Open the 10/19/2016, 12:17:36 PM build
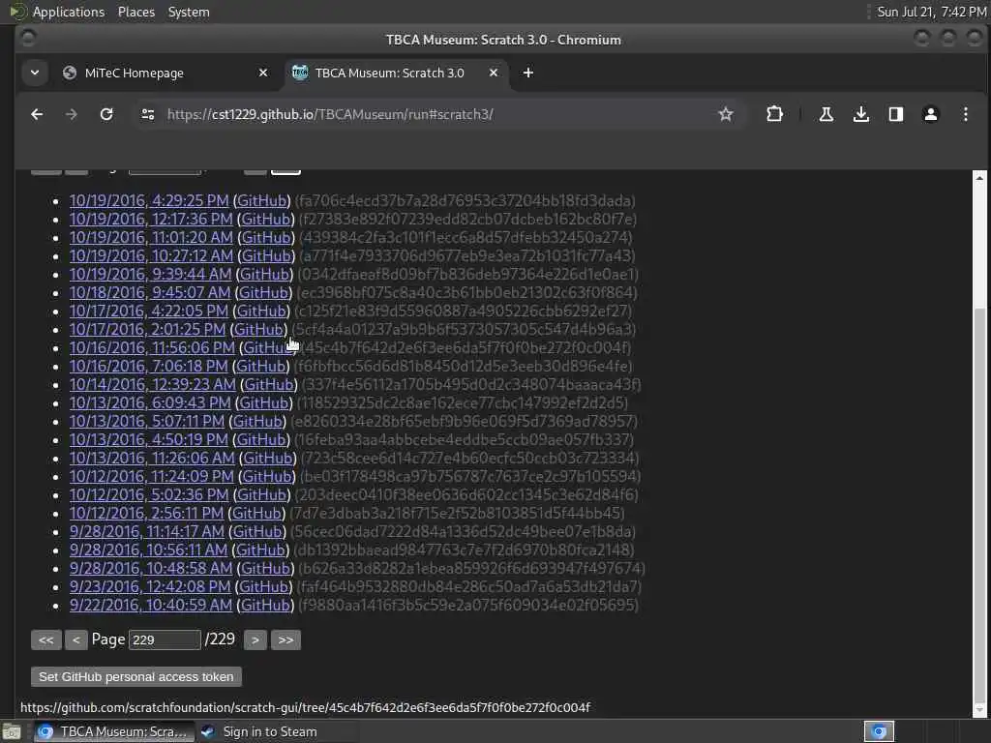 coord(151,219)
